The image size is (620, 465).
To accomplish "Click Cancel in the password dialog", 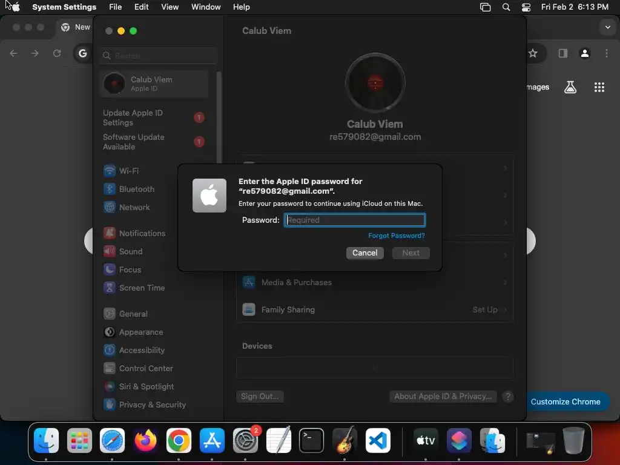I will 365,252.
